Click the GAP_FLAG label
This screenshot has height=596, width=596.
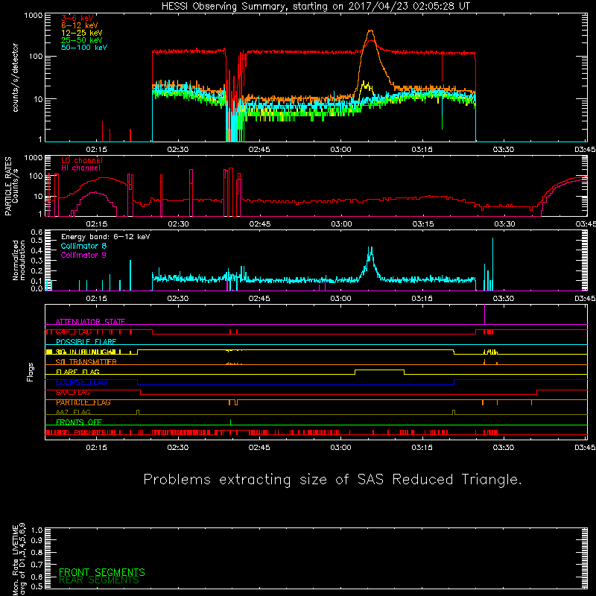point(73,332)
